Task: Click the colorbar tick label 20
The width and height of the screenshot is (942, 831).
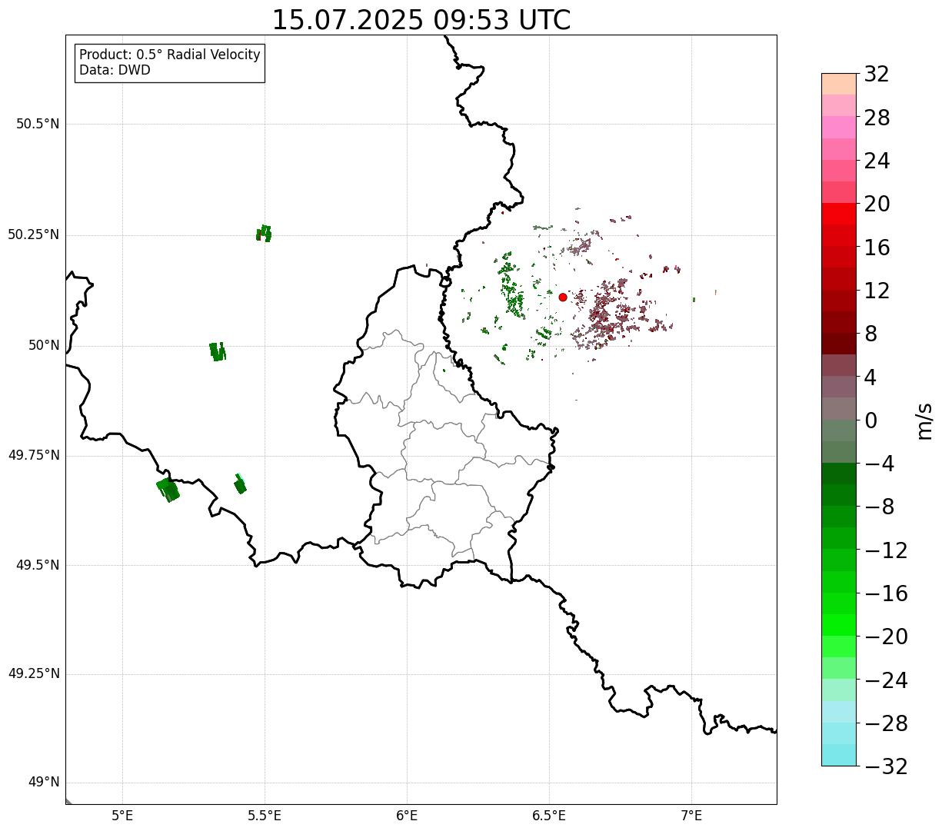Action: tap(877, 204)
